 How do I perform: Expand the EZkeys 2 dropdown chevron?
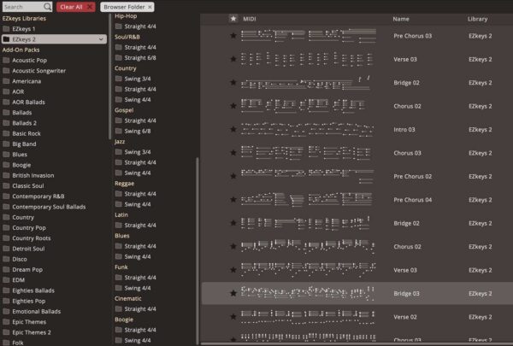click(x=101, y=39)
